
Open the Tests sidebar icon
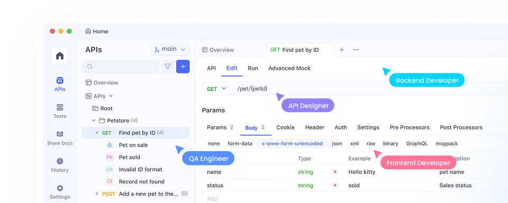[x=60, y=111]
